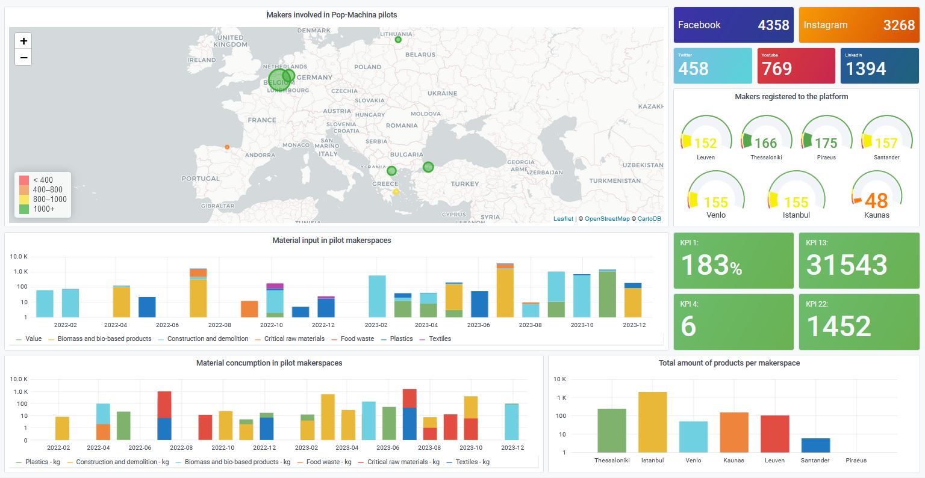
Task: Toggle 'Textiles - kg' legend series
Action: [x=467, y=462]
